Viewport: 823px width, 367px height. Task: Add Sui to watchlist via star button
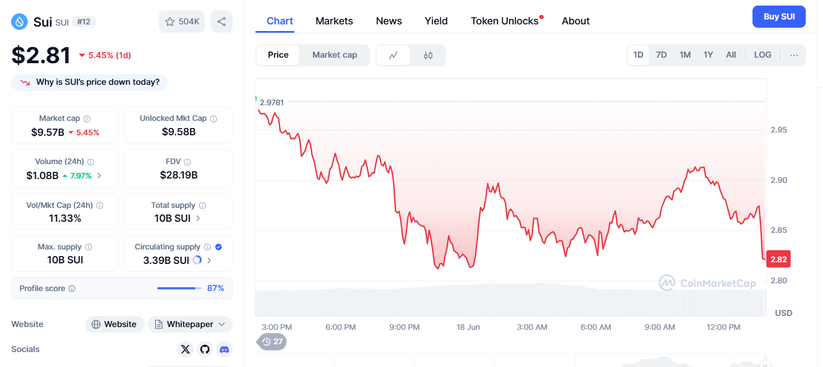(x=182, y=22)
